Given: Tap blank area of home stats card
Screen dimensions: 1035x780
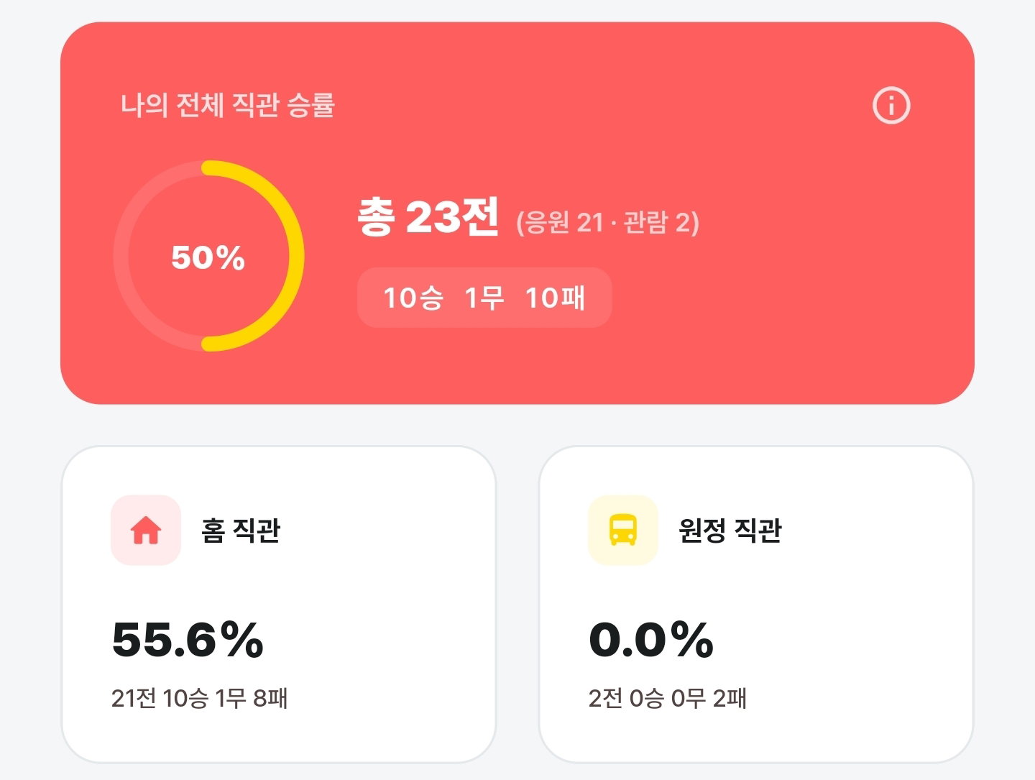Looking at the screenshot, I should (x=388, y=633).
